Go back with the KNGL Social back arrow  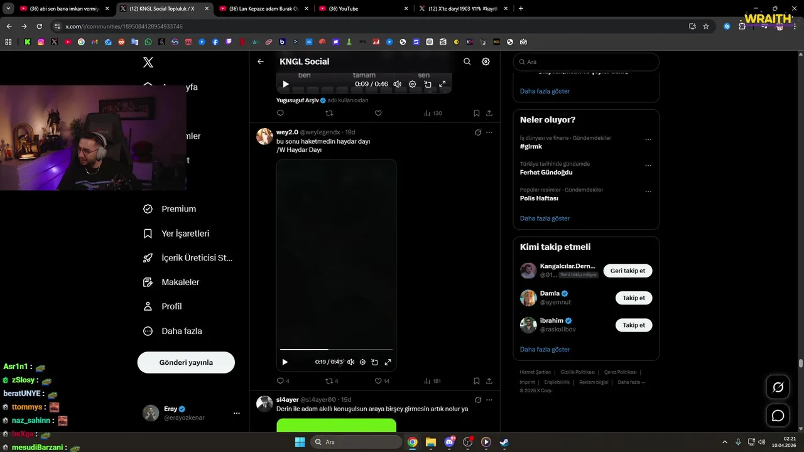point(261,62)
